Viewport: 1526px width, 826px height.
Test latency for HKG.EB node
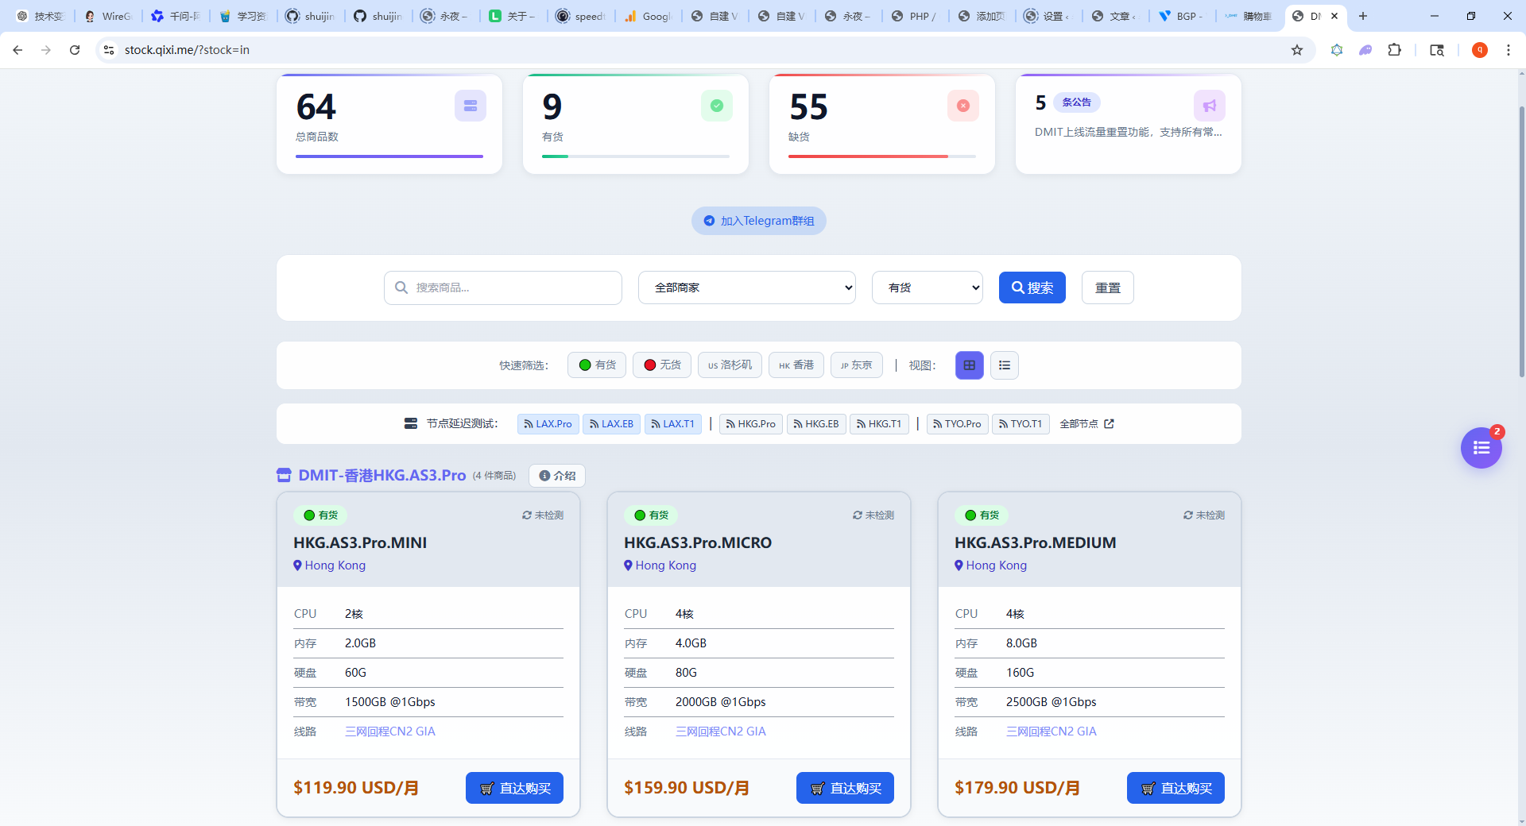[x=816, y=424]
